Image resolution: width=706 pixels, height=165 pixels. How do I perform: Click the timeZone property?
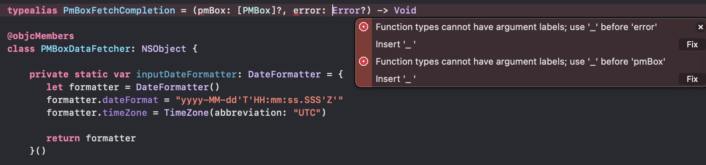125,113
